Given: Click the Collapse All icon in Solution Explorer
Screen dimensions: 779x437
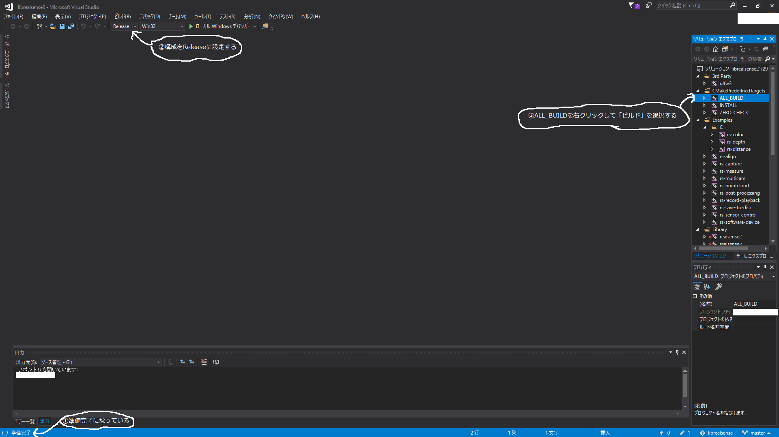Looking at the screenshot, I should (766, 49).
